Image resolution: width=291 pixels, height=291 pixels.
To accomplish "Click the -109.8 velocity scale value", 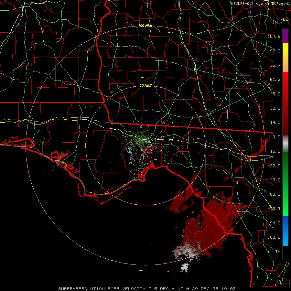I will click(x=273, y=237).
